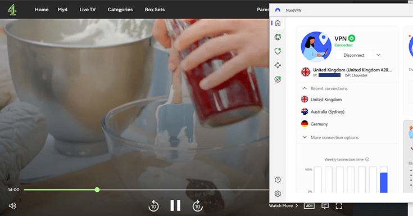Open Live TV in Channel 4
Screen dimensions: 413x216
(x=88, y=10)
